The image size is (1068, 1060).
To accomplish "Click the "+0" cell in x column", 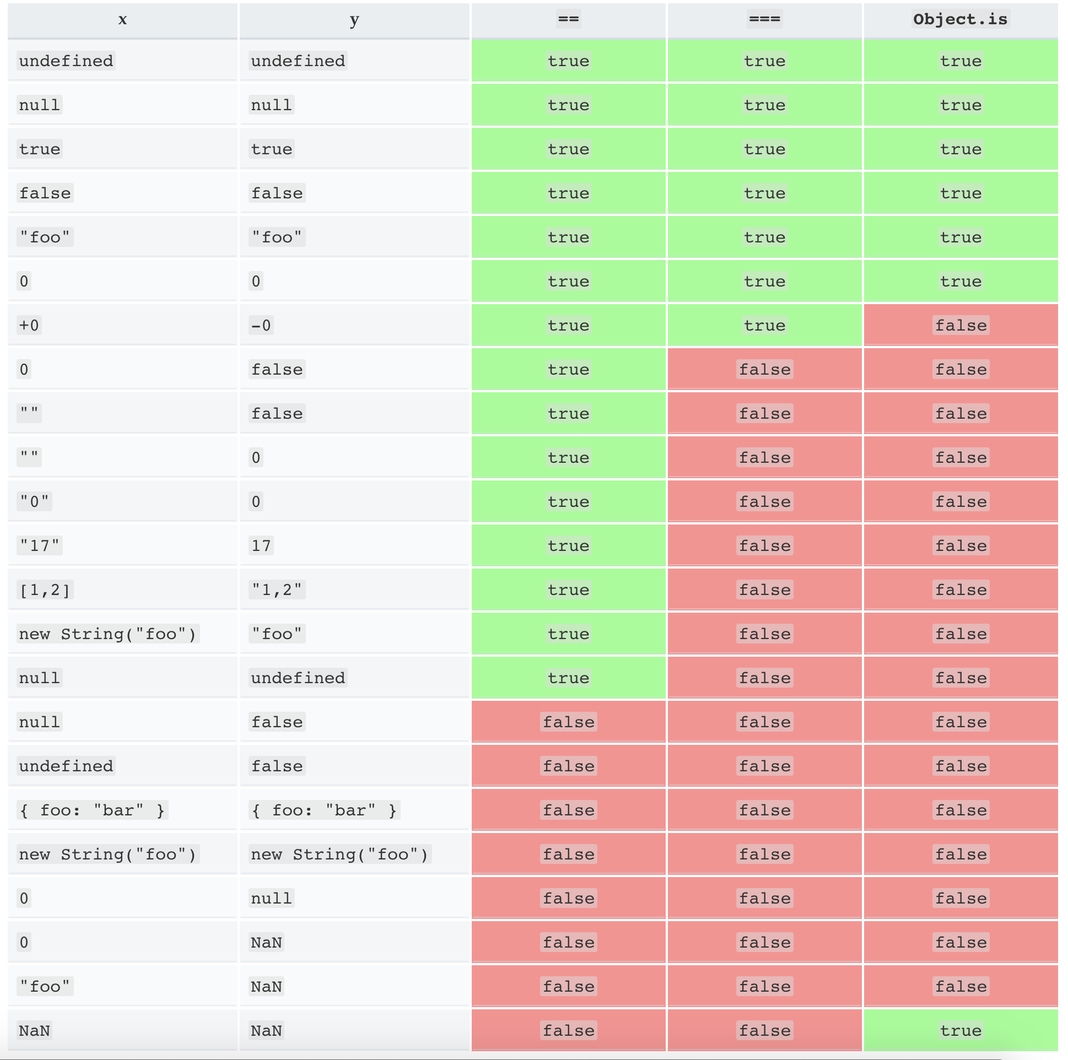I will pyautogui.click(x=29, y=325).
